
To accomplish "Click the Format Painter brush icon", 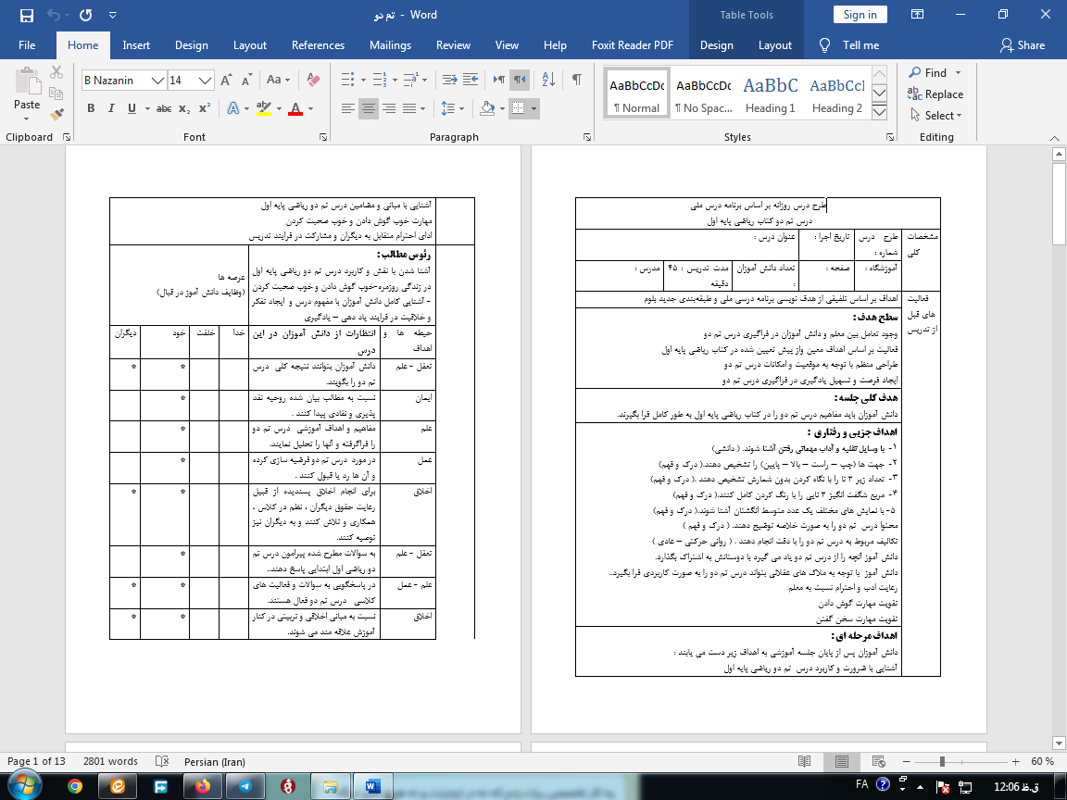I will tap(56, 115).
